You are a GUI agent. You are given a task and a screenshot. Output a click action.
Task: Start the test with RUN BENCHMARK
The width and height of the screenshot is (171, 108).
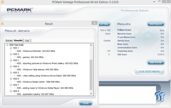149,72
